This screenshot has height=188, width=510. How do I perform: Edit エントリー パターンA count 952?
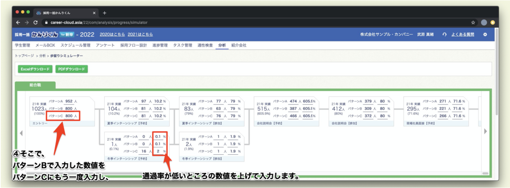pos(69,101)
